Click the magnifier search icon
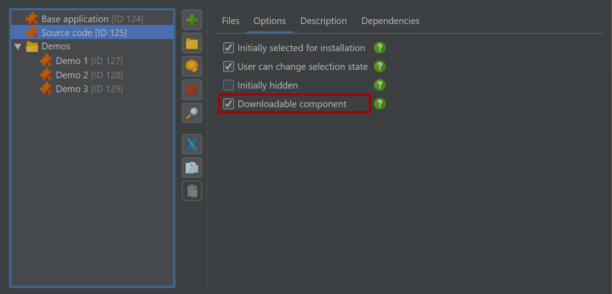Screen dimensions: 612x294 192,113
